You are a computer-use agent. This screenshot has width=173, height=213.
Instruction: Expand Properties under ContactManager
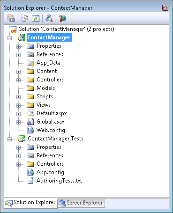click(18, 46)
